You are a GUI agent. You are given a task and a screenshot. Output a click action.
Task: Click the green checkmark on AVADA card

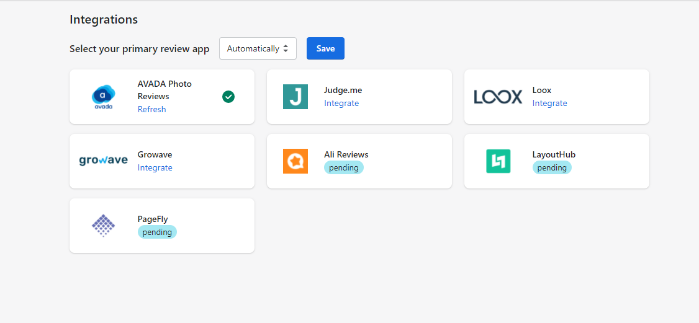click(228, 97)
